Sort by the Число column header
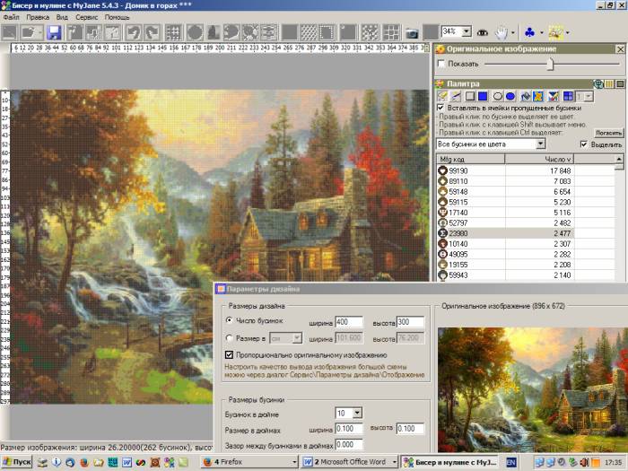The width and height of the screenshot is (628, 471). (x=539, y=159)
